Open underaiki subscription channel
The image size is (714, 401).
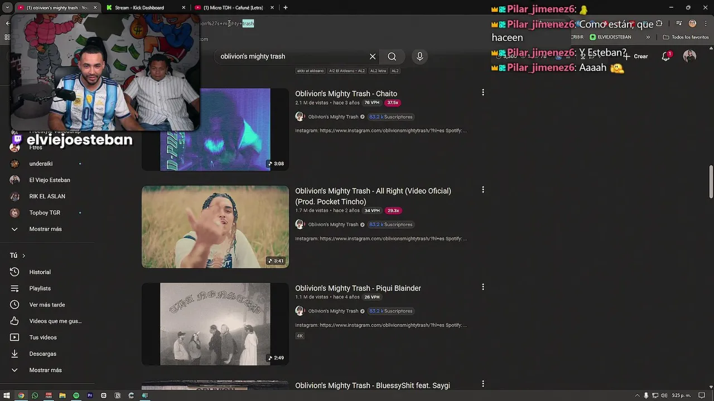point(41,164)
